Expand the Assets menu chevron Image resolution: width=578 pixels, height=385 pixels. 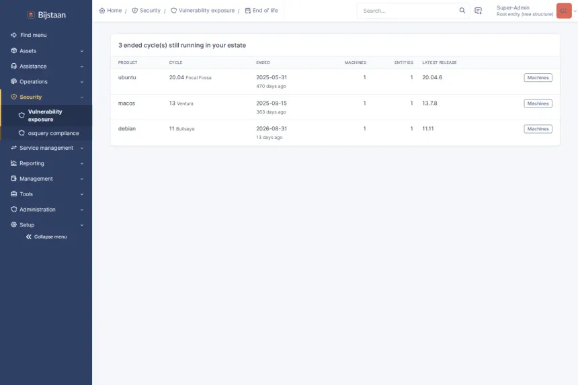(82, 51)
